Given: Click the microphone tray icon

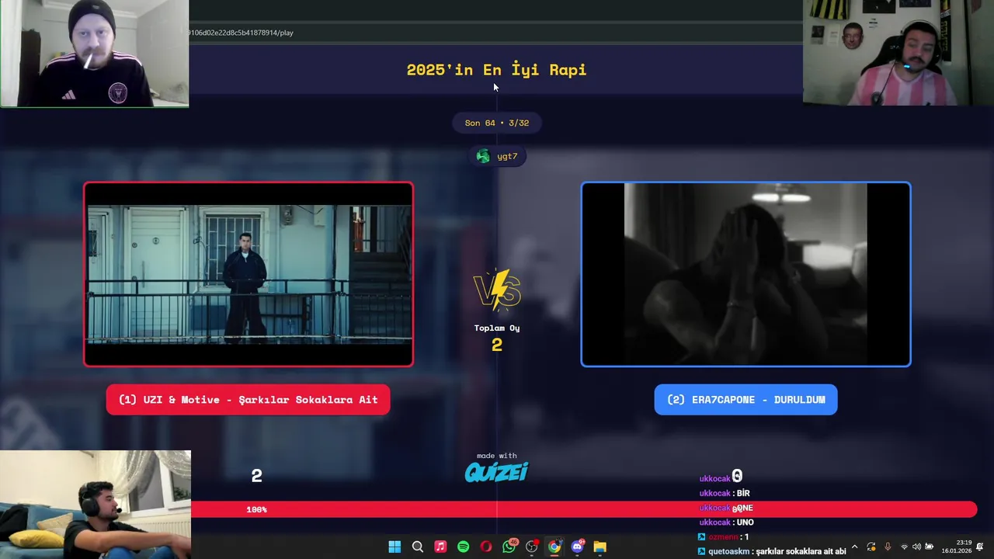Looking at the screenshot, I should [888, 547].
